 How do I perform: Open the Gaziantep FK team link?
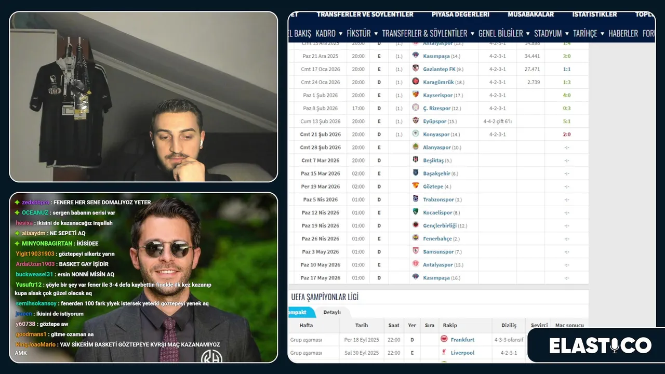pos(438,69)
